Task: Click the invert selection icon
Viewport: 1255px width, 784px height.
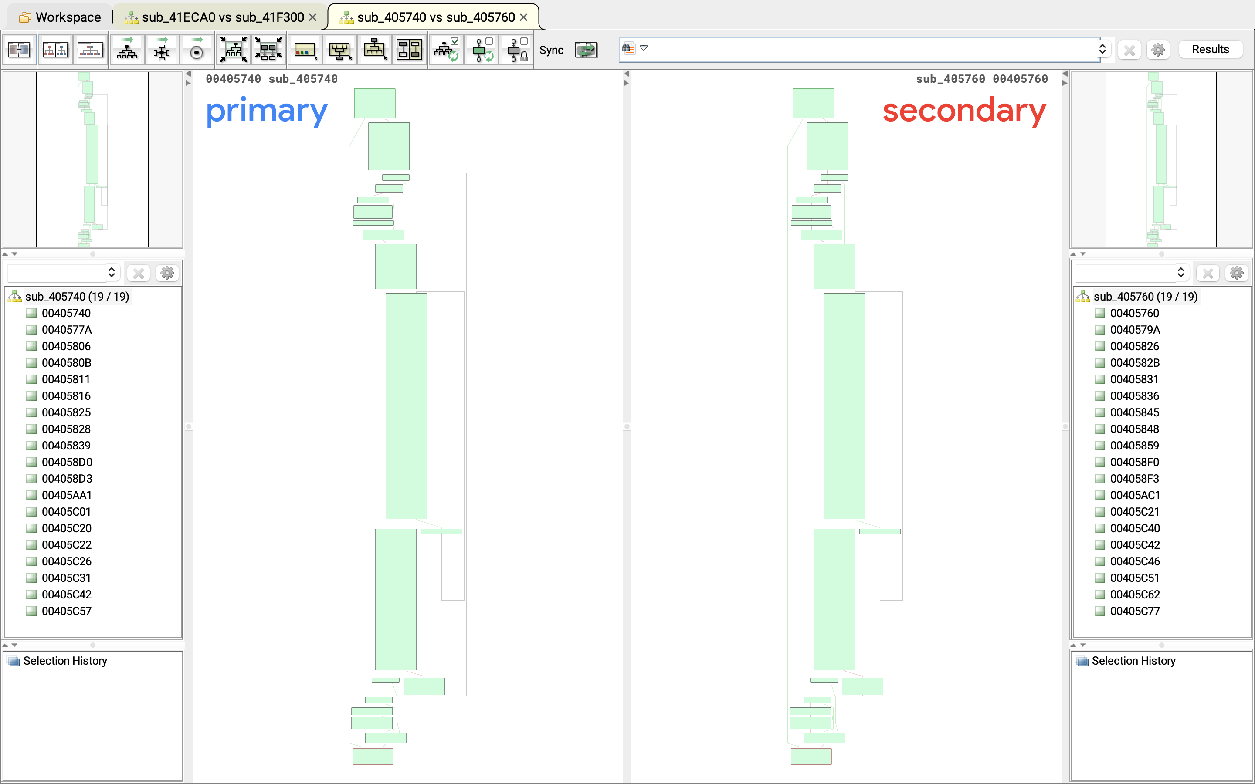Action: click(409, 50)
